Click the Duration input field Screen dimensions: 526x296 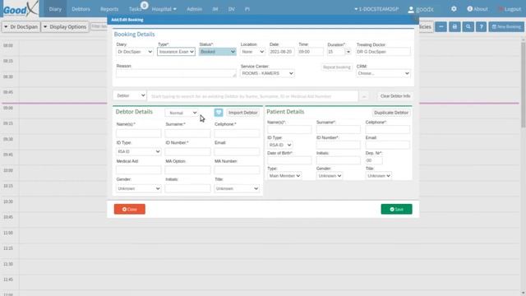click(336, 52)
